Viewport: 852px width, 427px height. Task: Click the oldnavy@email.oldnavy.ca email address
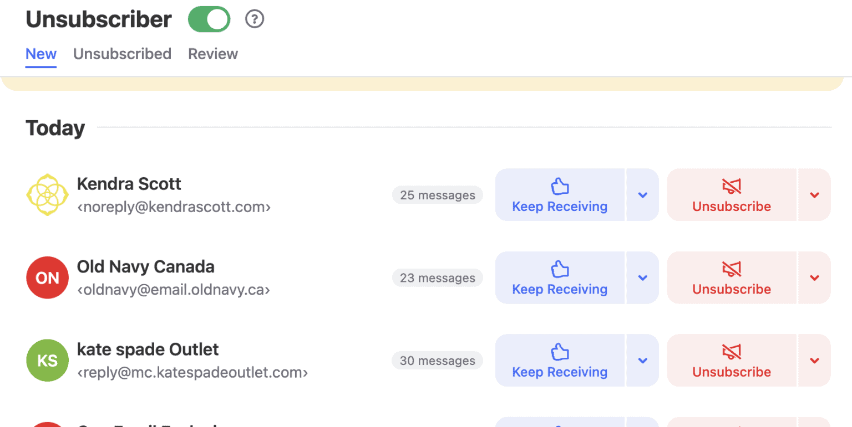pos(174,289)
